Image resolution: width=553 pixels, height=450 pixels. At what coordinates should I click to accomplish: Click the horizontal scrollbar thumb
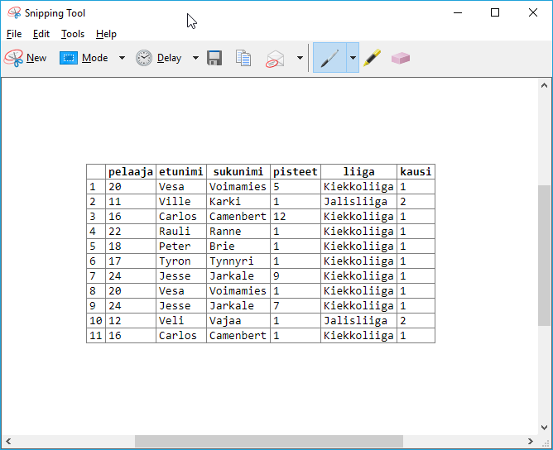[269, 441]
